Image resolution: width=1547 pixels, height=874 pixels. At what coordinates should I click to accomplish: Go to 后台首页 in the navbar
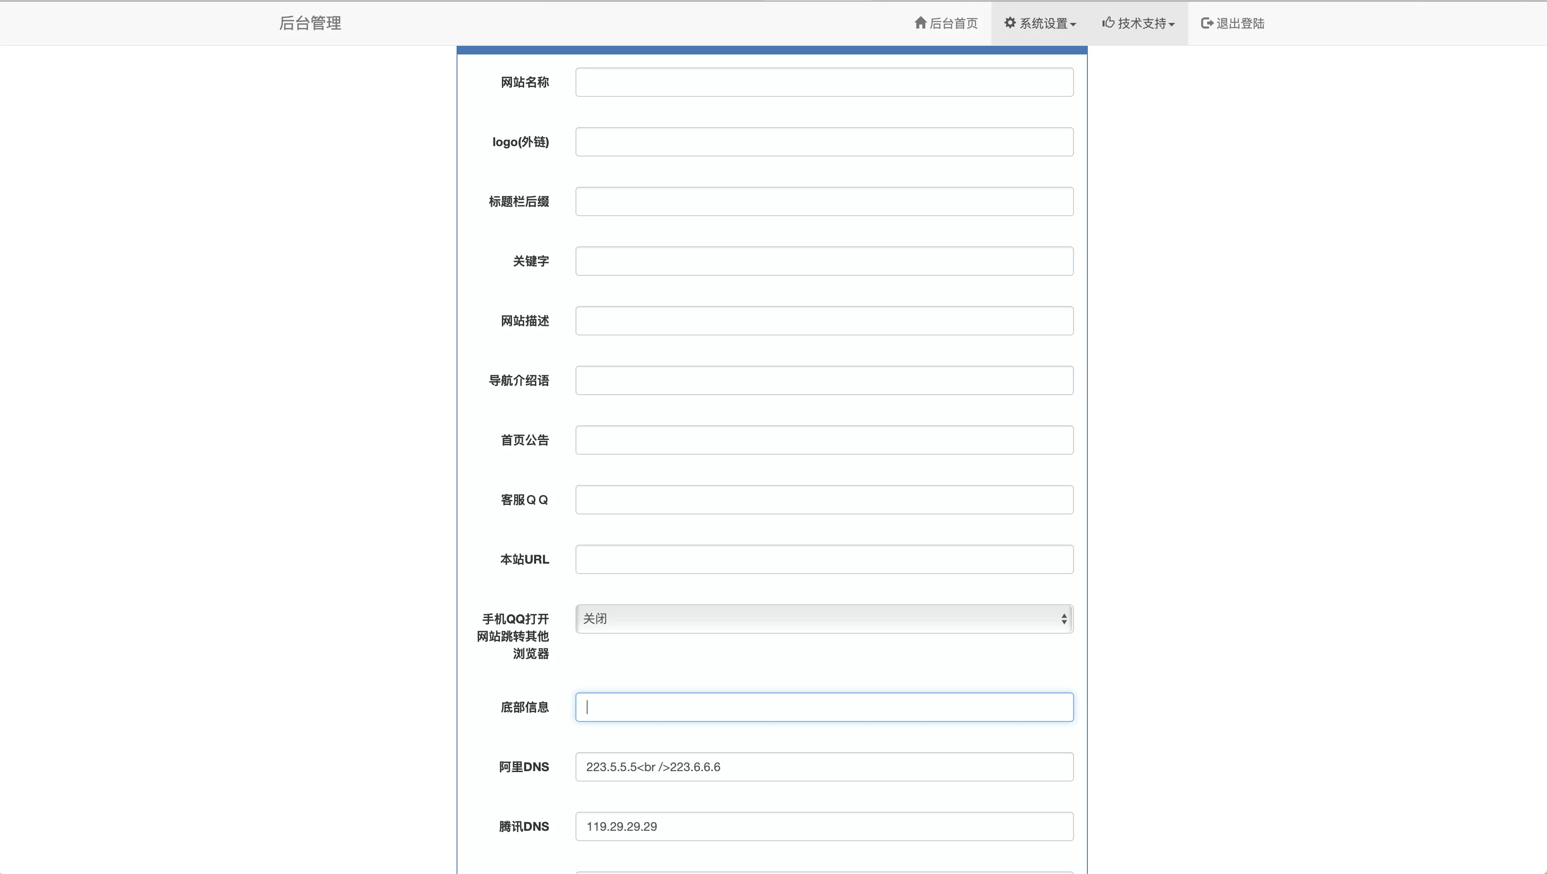coord(946,23)
